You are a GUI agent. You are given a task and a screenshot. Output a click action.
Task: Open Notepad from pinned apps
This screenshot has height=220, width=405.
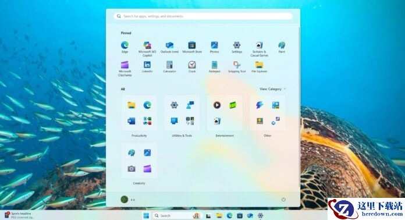click(x=214, y=67)
